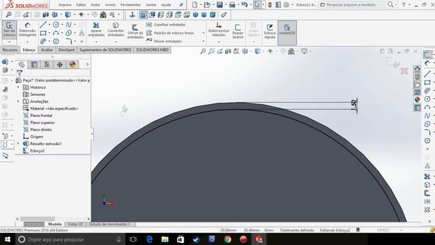The image size is (435, 245).
Task: Select Converter entidades tool
Action: point(116,29)
